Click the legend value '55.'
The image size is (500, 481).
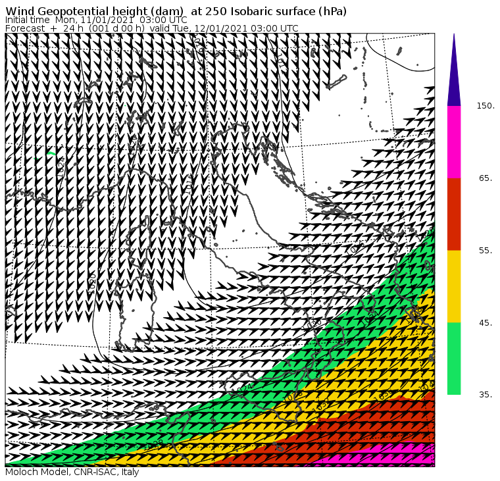(486, 251)
